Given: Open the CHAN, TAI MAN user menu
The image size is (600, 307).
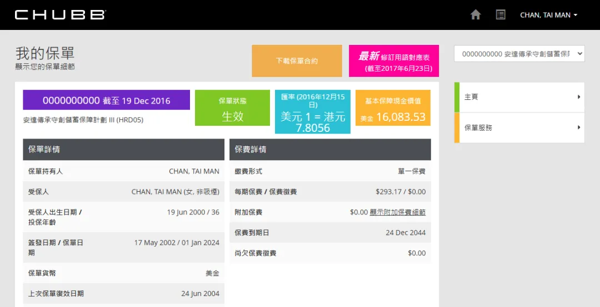Looking at the screenshot, I should tap(549, 15).
